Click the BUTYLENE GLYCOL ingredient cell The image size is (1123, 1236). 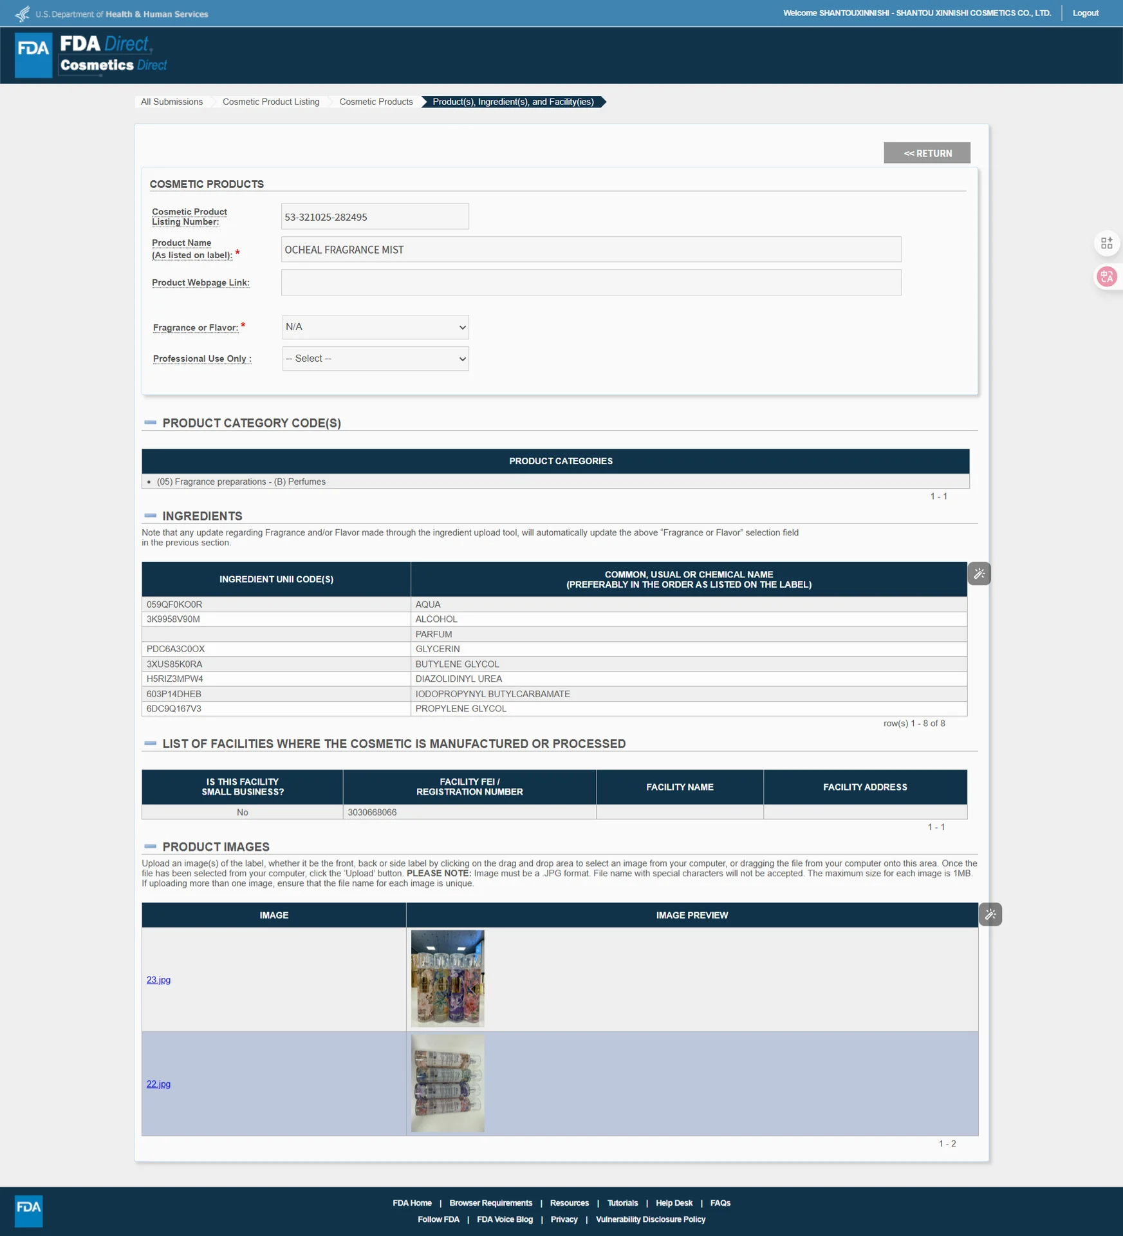(x=689, y=664)
